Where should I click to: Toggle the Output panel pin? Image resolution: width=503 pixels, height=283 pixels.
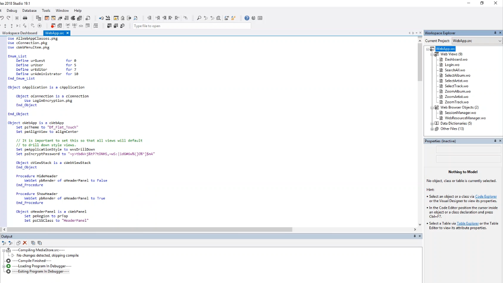click(x=415, y=236)
